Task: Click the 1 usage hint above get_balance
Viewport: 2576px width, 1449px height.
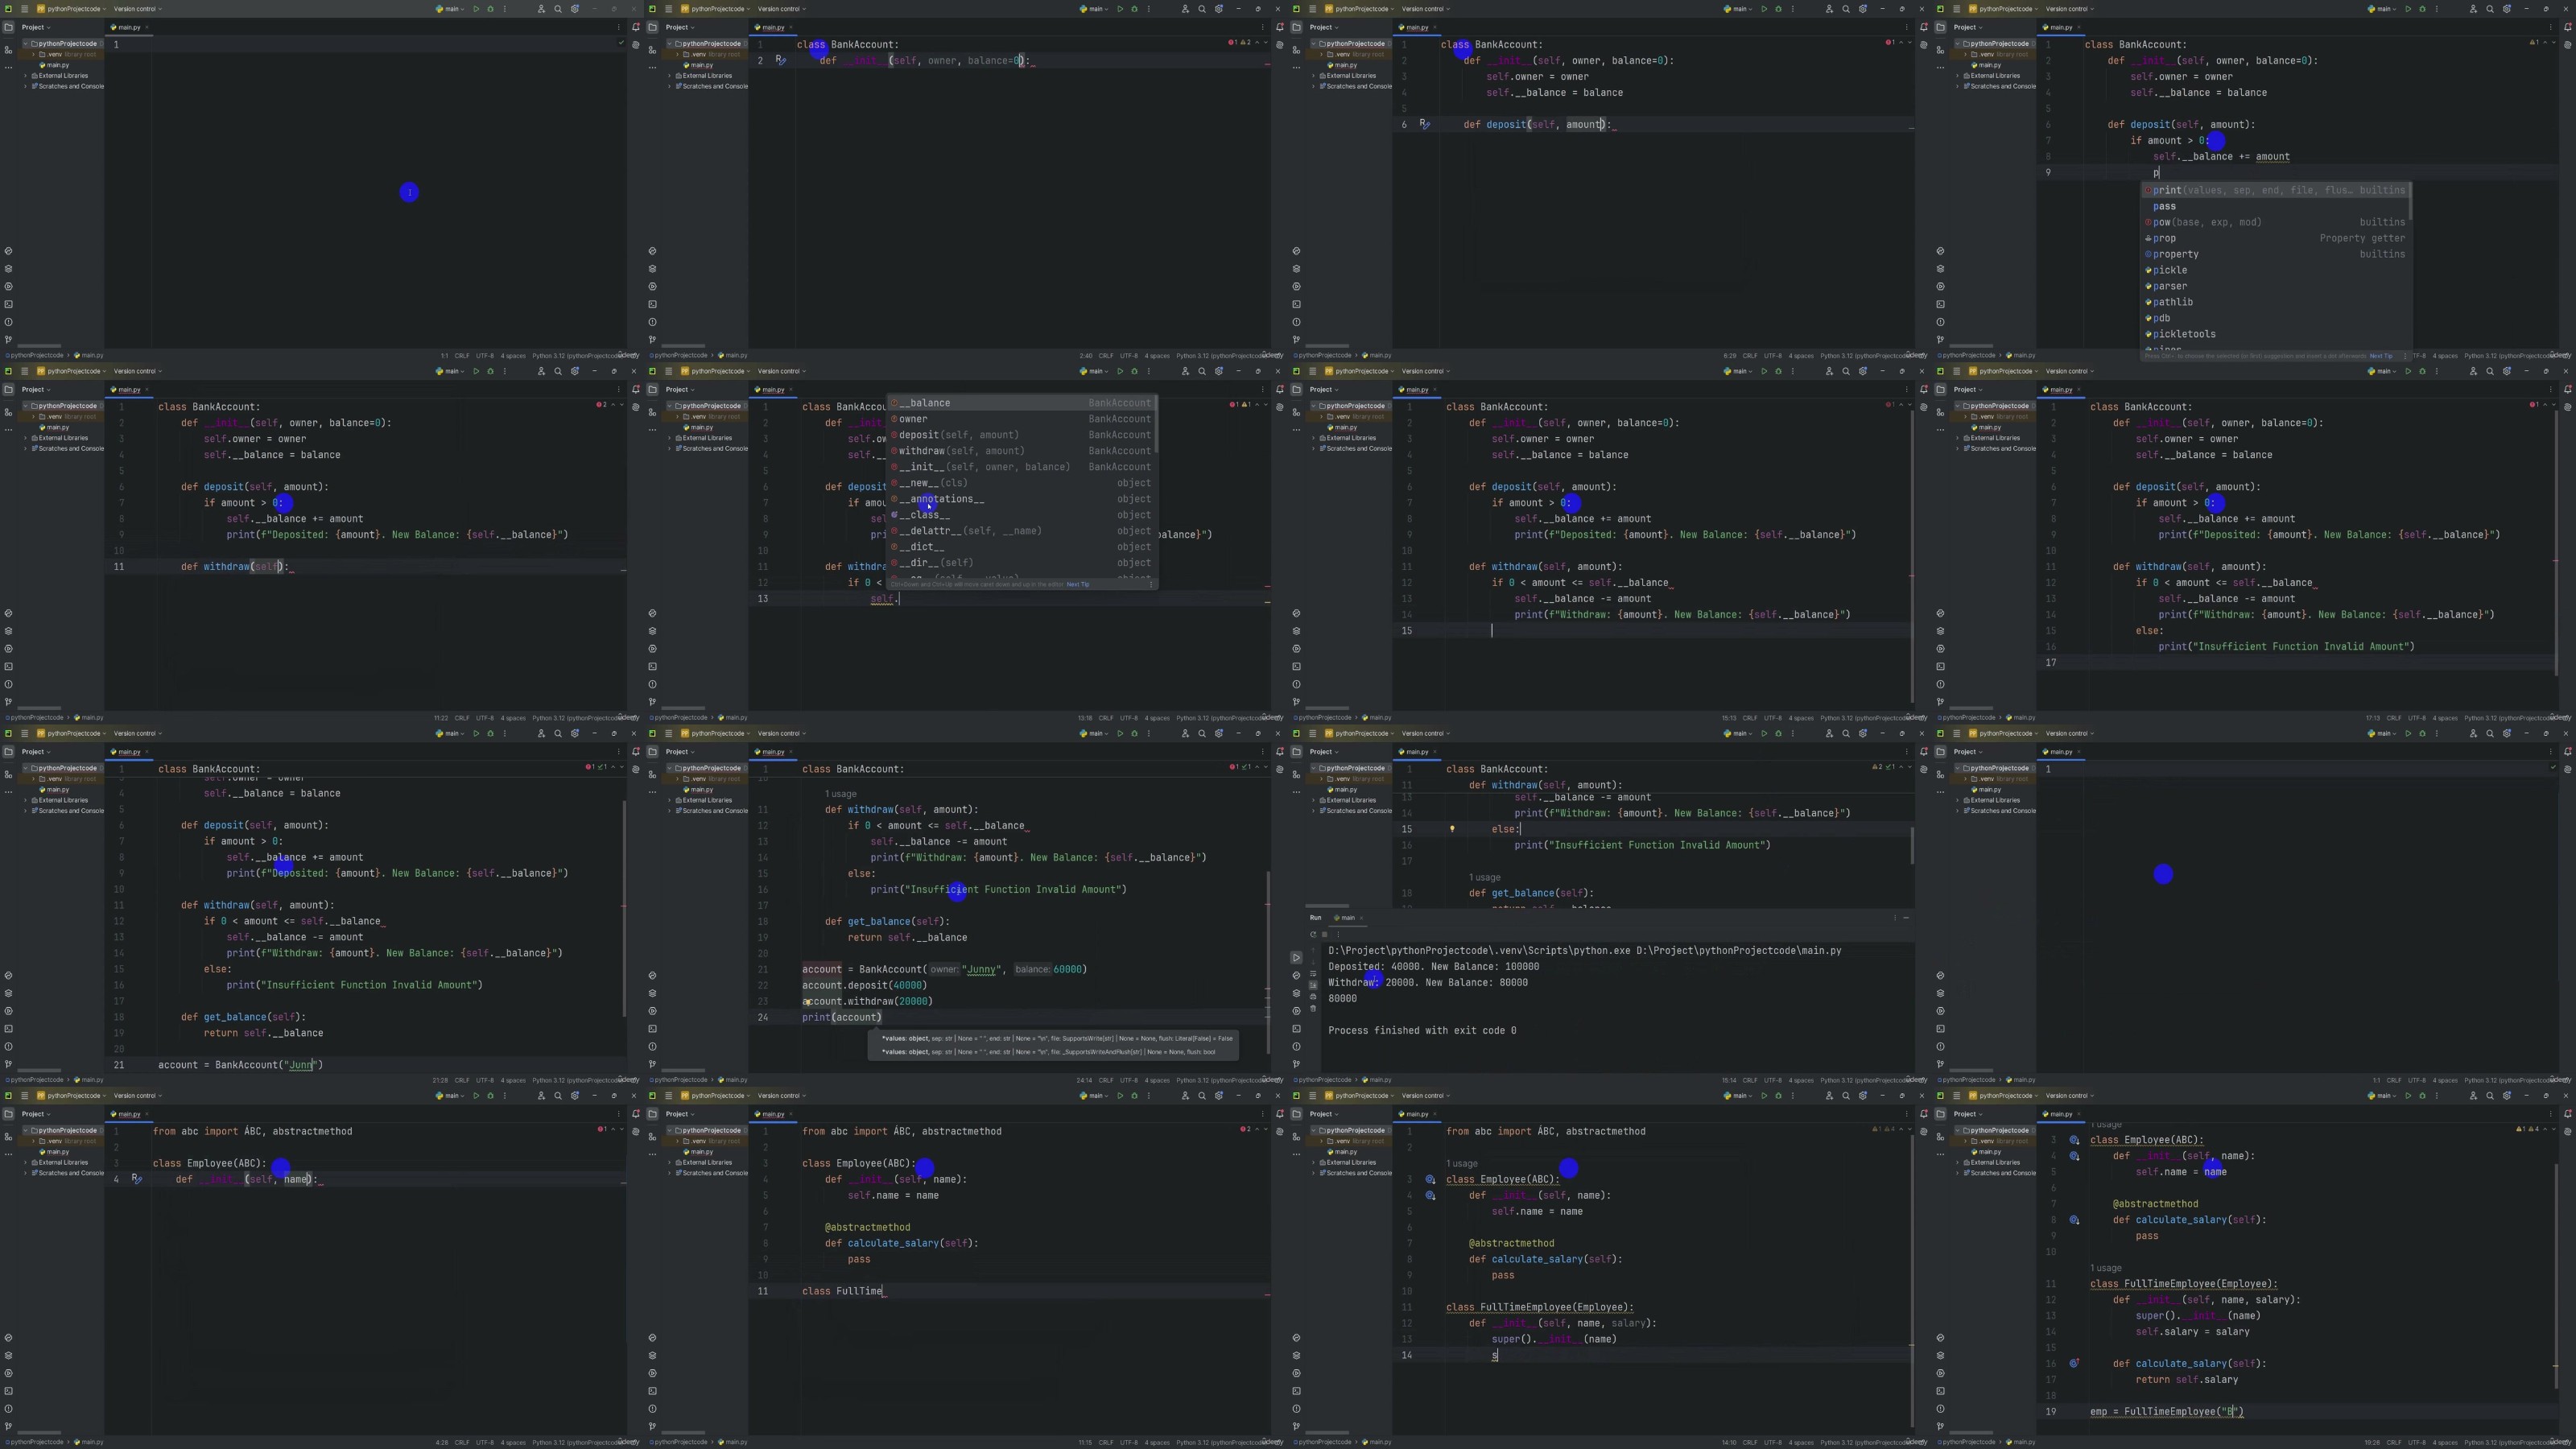Action: point(1484,877)
